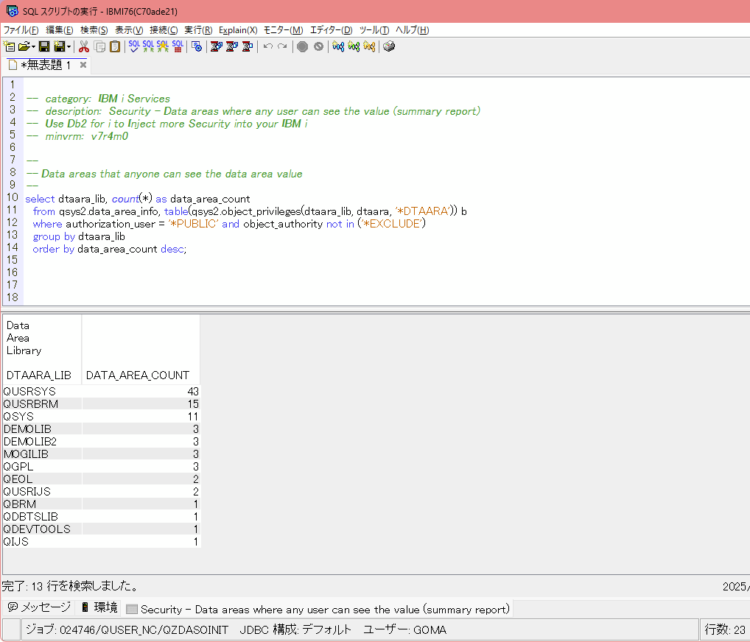Close the *無表題 1 tab
Image resolution: width=750 pixels, height=642 pixels.
[x=83, y=65]
